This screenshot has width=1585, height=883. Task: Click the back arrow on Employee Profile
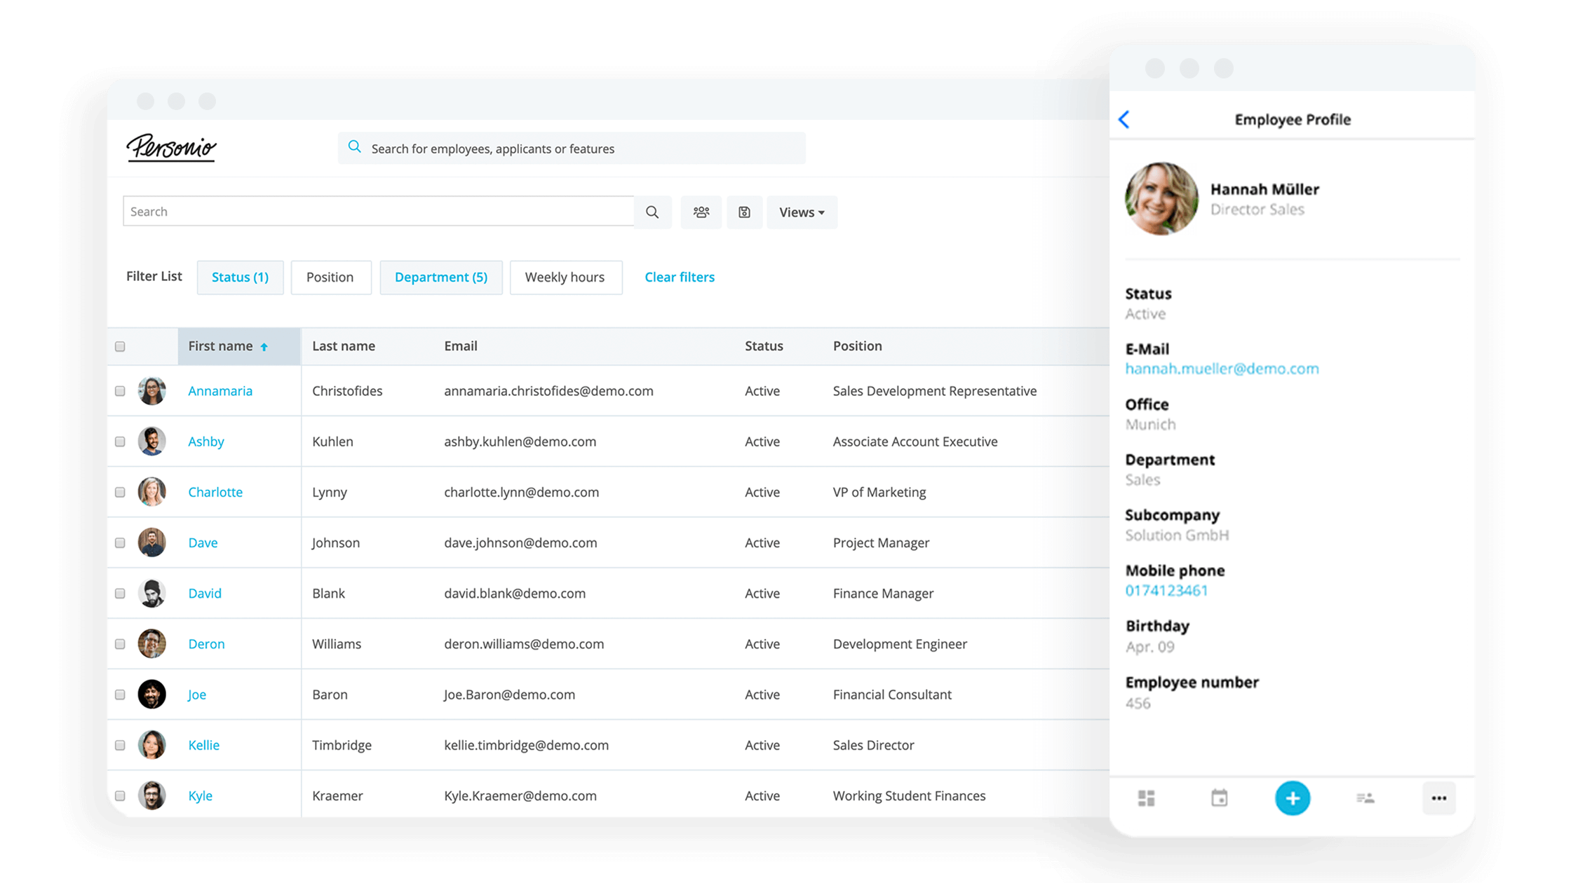click(1125, 120)
